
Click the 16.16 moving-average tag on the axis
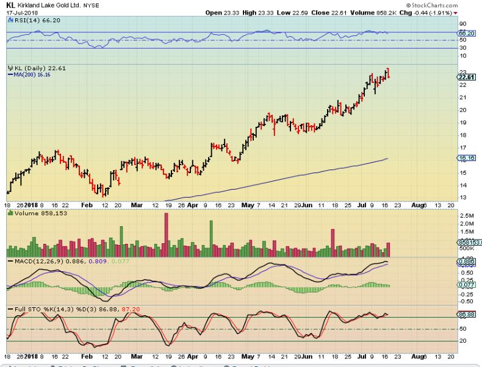(466, 158)
